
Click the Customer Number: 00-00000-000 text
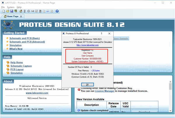coord(87,59)
